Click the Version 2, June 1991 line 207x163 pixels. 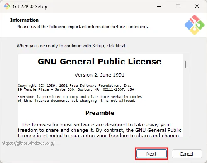tap(100, 75)
